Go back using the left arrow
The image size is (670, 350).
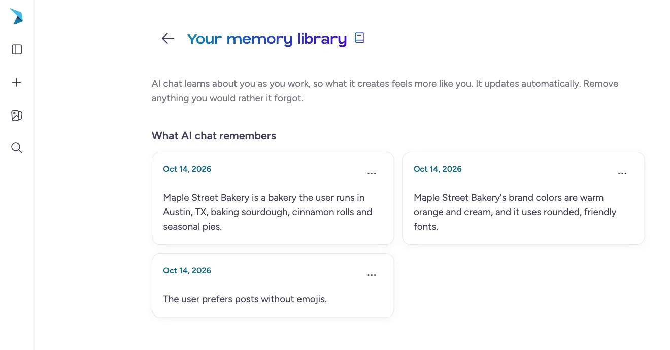pos(168,38)
